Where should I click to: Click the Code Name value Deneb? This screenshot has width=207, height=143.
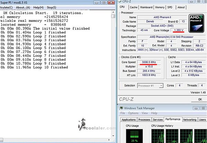[150, 21]
